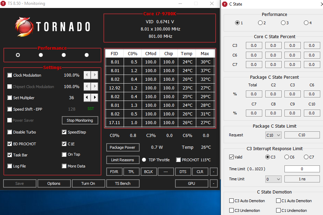
Task: Click Turn On button
Action: [x=88, y=183]
